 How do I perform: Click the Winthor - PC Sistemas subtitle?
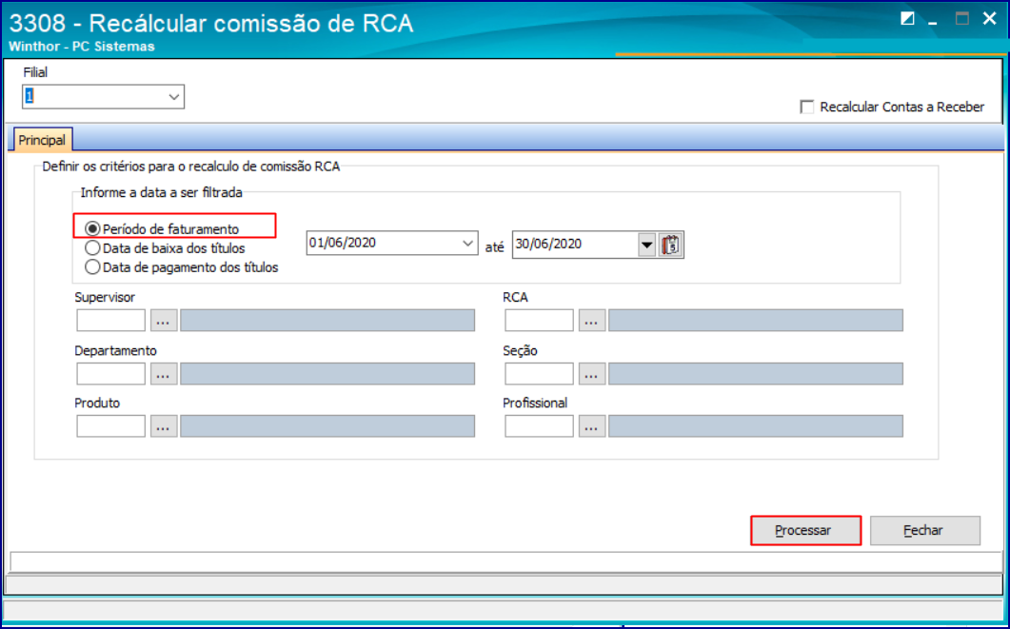coord(82,47)
